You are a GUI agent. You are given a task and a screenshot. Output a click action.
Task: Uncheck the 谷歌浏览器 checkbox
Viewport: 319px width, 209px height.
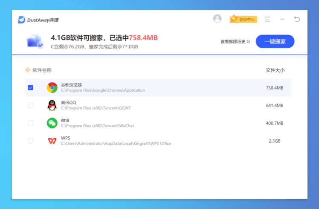[31, 88]
